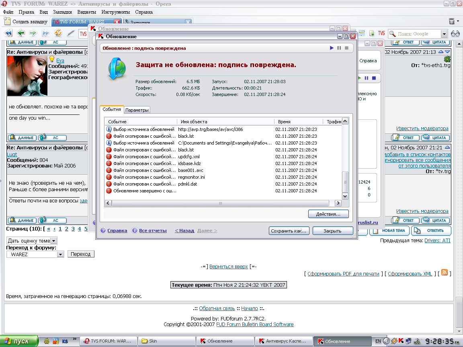Open the 'Все отчеты' link

(152, 231)
